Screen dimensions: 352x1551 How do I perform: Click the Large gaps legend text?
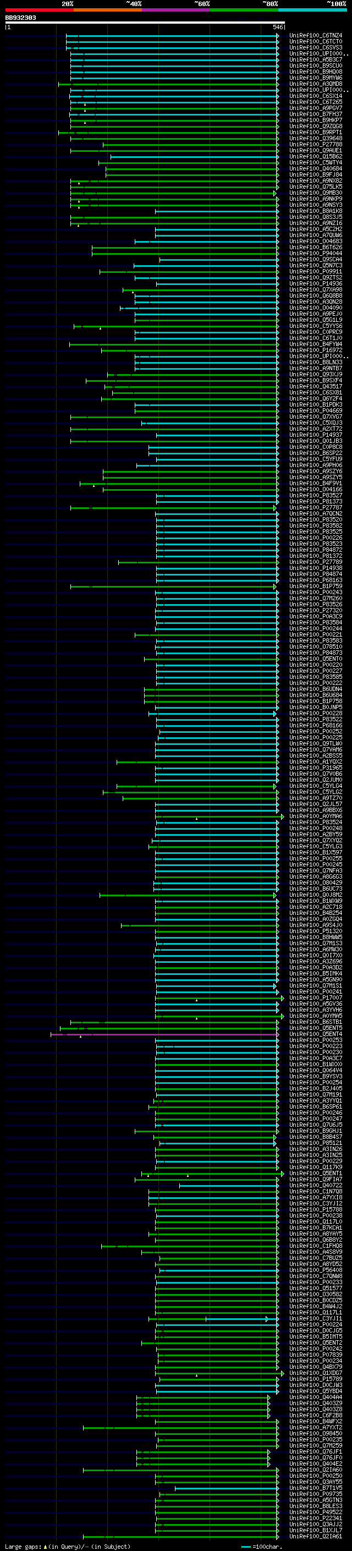click(68, 1546)
